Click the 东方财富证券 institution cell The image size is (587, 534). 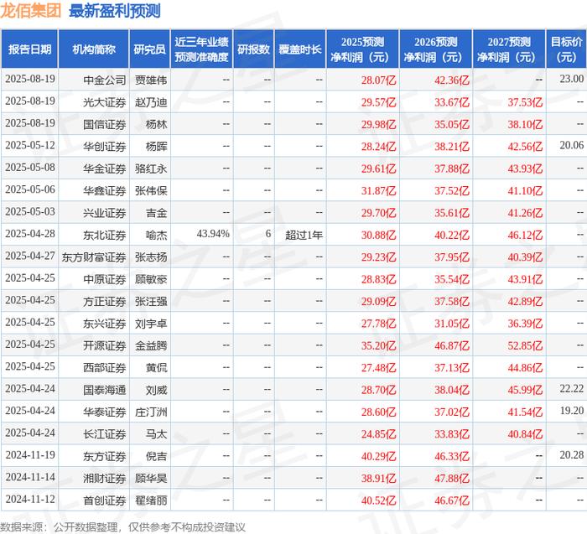tap(94, 257)
